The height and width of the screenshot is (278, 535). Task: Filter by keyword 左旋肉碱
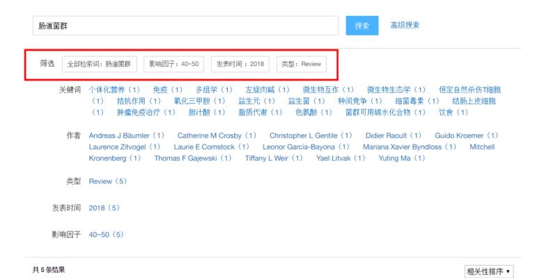pos(267,90)
